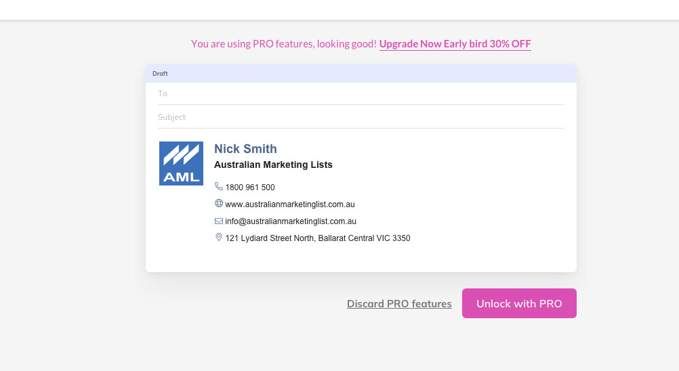Click the location pin icon beside the address
679x371 pixels.
(x=219, y=237)
